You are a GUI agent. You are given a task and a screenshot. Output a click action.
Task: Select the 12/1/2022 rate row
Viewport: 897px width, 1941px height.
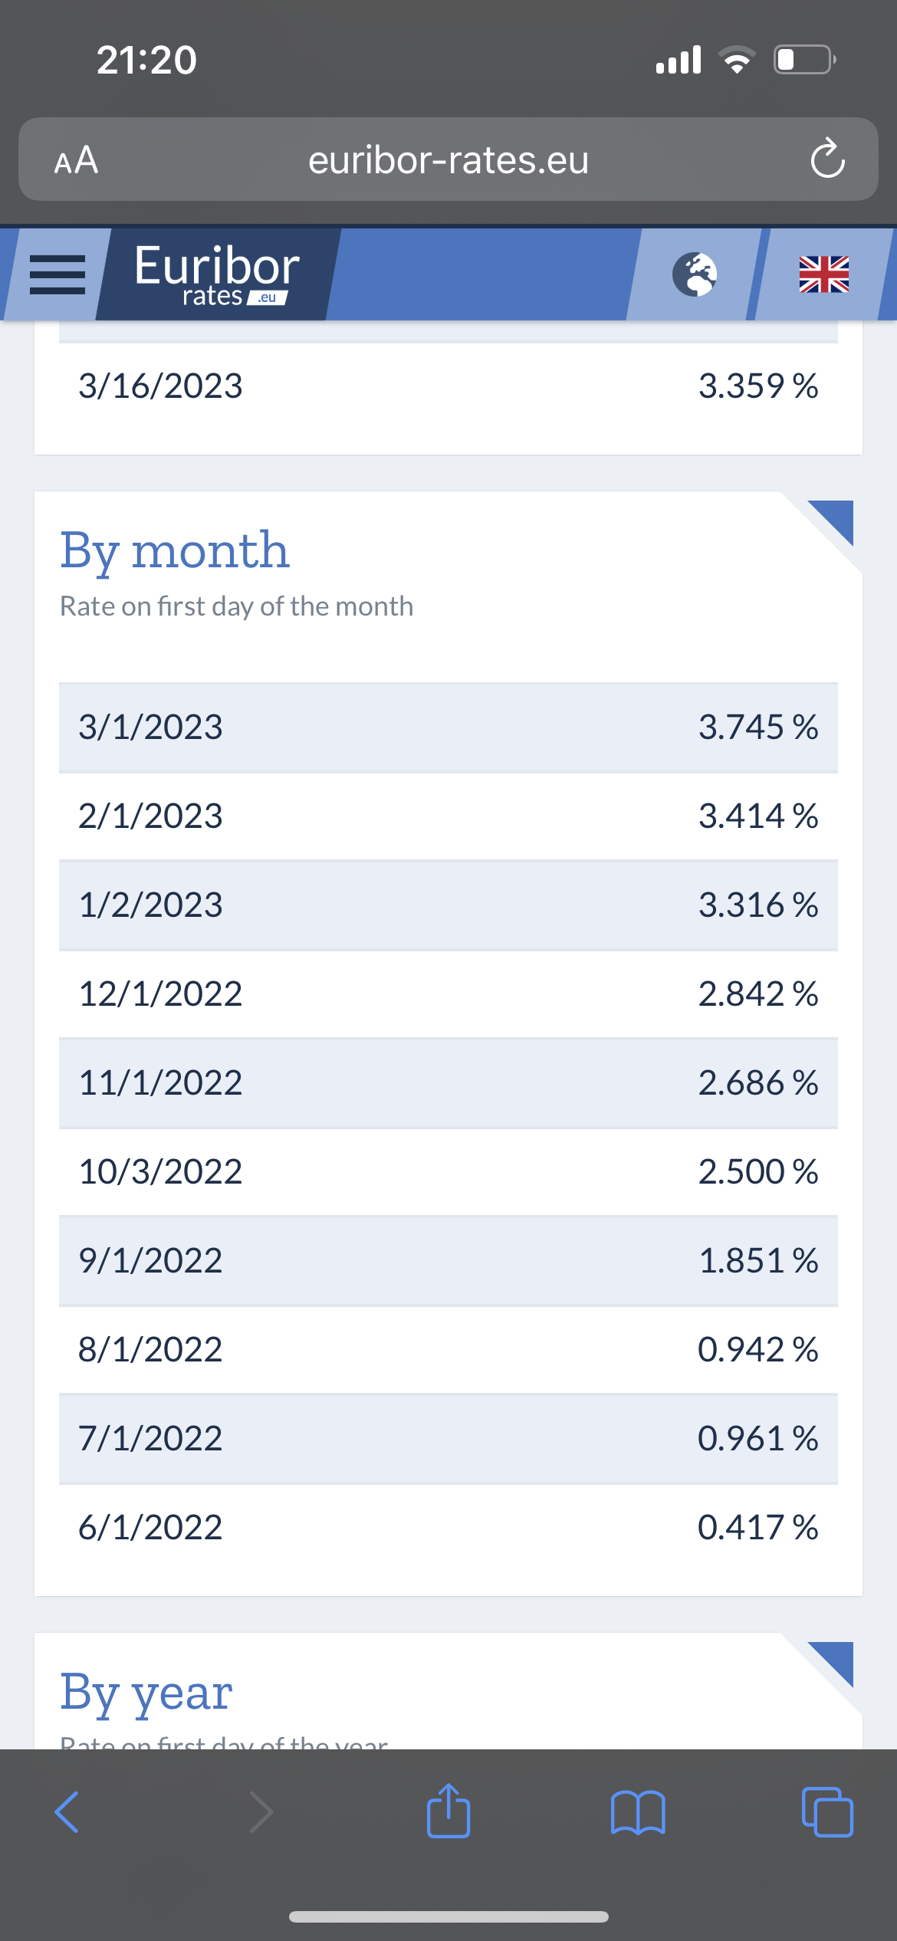click(449, 993)
